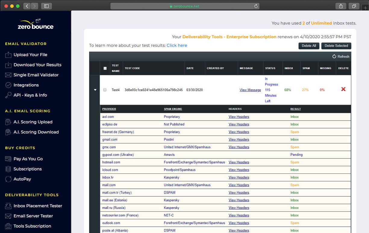
Task: Click the API Keys & Info key icon
Action: [8, 95]
